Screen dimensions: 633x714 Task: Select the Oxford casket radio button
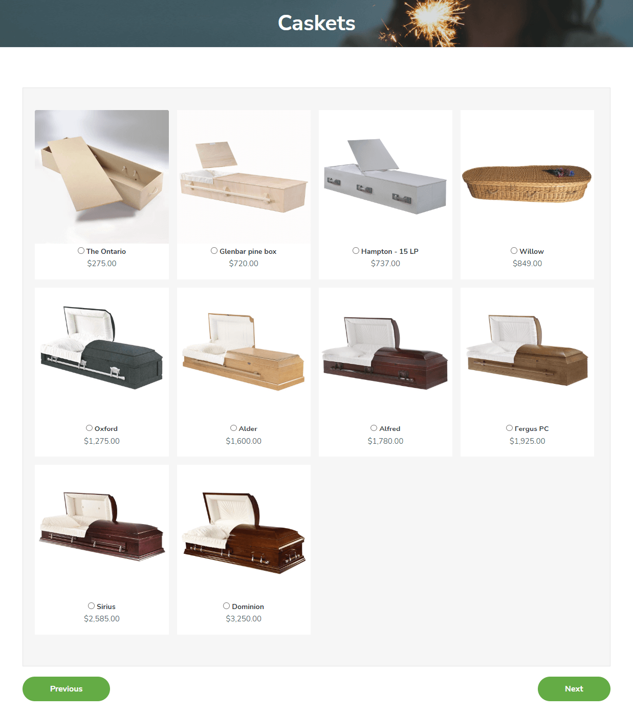pyautogui.click(x=89, y=428)
